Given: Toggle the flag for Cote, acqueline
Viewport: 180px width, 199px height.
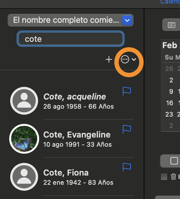Looking at the screenshot, I should 127,91.
